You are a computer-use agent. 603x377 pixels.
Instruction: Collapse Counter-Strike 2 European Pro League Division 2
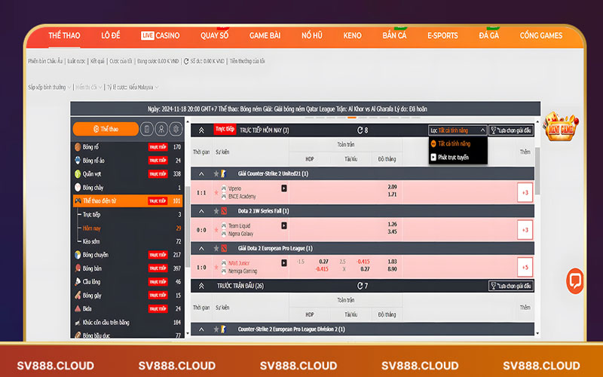(x=201, y=329)
